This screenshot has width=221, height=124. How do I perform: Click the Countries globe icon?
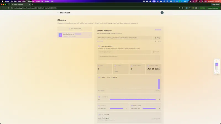[99, 97]
